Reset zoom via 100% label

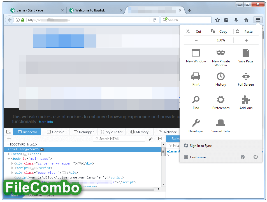221,40
